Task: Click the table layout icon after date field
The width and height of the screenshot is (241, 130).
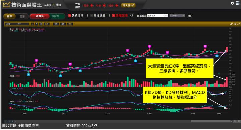Action: click(x=190, y=16)
